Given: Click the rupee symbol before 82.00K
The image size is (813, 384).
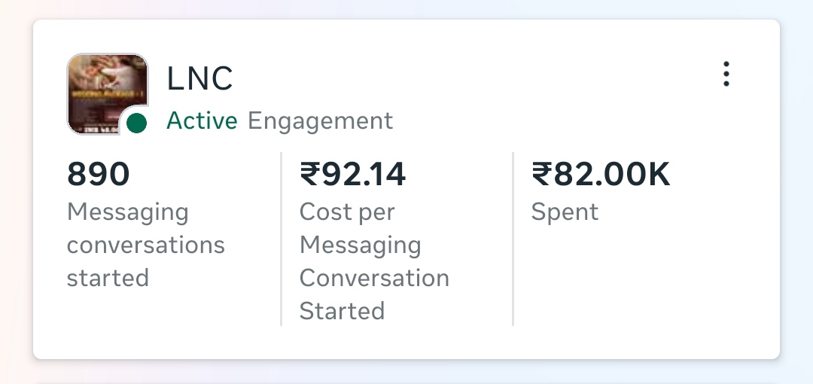Looking at the screenshot, I should click(541, 174).
